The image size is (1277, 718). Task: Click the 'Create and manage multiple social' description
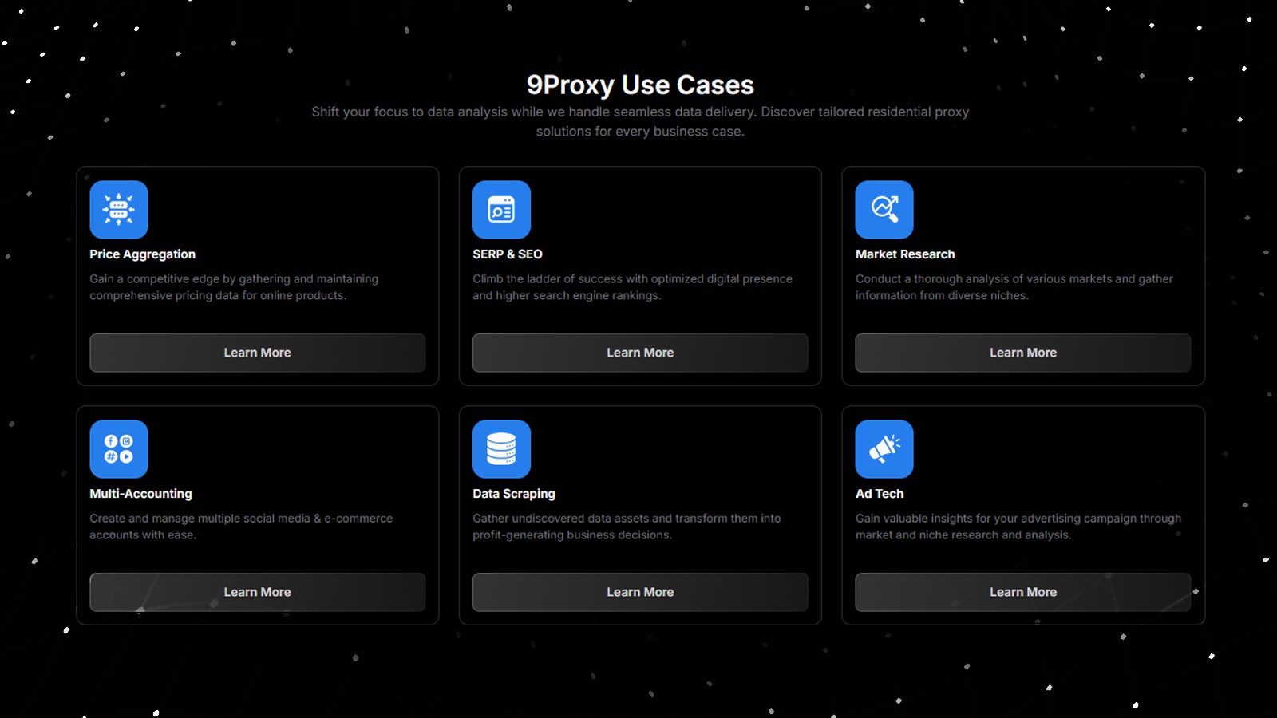(x=241, y=527)
